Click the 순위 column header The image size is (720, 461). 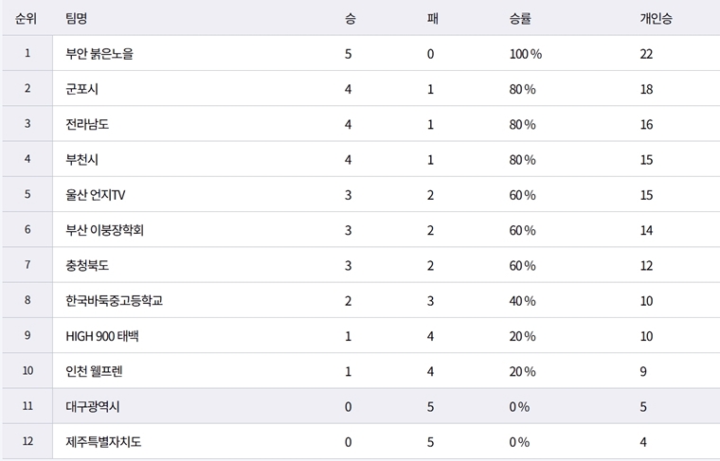(x=27, y=19)
